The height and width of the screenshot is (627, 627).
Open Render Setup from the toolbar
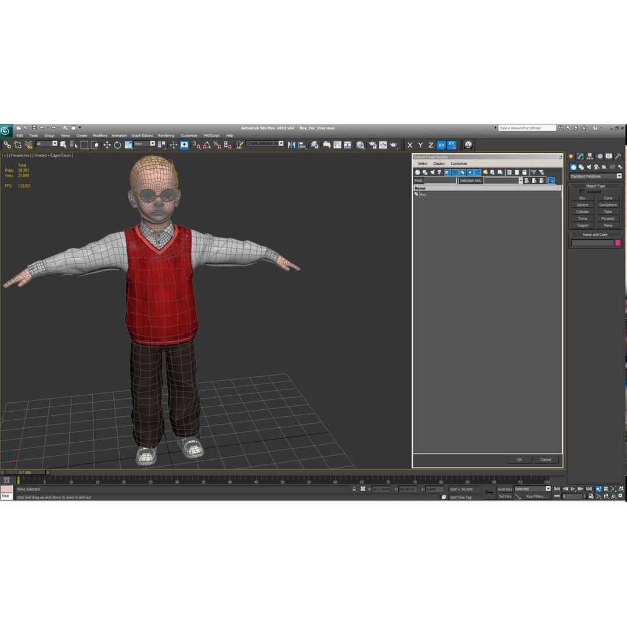coord(373,145)
